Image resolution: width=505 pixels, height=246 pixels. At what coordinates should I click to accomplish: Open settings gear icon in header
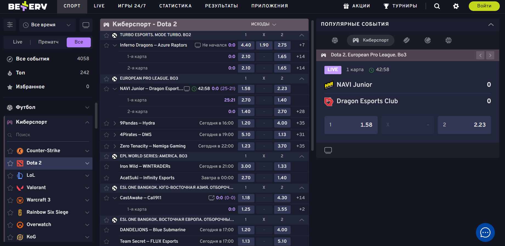coord(456,6)
